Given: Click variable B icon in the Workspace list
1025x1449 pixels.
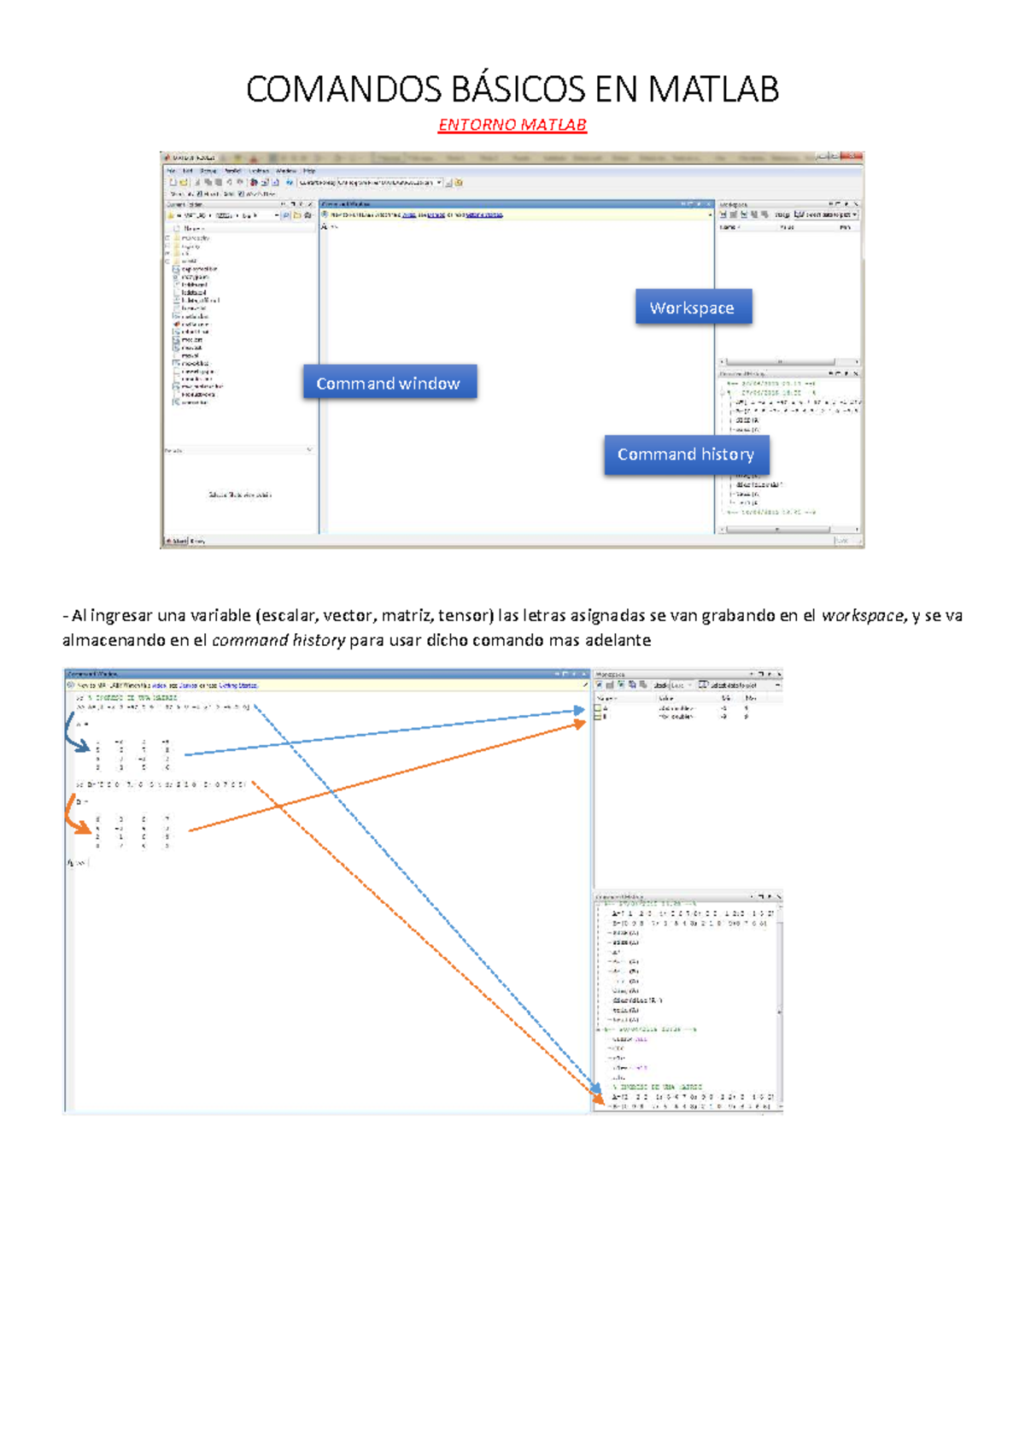Looking at the screenshot, I should [x=598, y=717].
